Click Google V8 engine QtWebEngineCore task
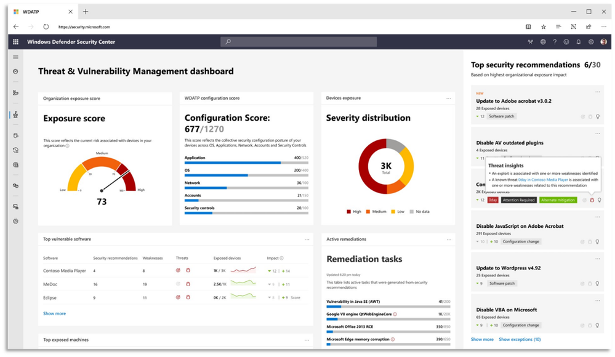Image resolution: width=615 pixels, height=357 pixels. point(359,315)
